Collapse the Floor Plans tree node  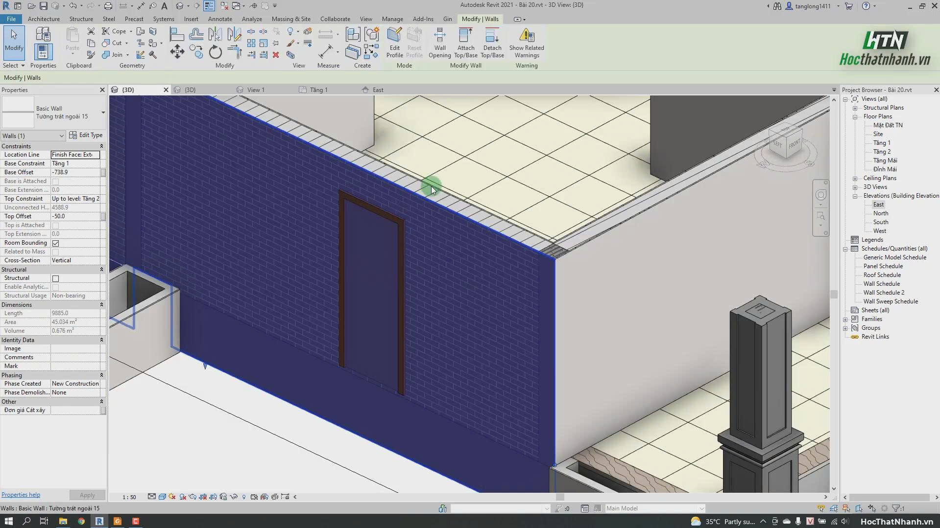(855, 117)
